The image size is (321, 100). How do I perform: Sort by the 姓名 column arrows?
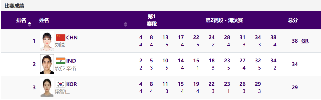126,24
